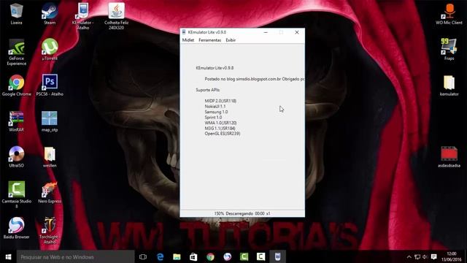Viewport: 467px width, 263px height.
Task: Select the Camtasia Studio 8 shortcut
Action: pyautogui.click(x=16, y=195)
